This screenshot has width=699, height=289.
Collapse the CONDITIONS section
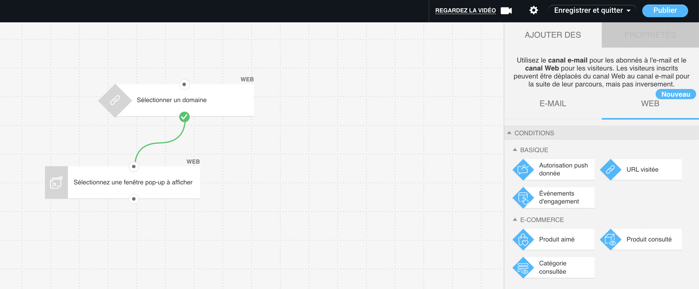510,133
